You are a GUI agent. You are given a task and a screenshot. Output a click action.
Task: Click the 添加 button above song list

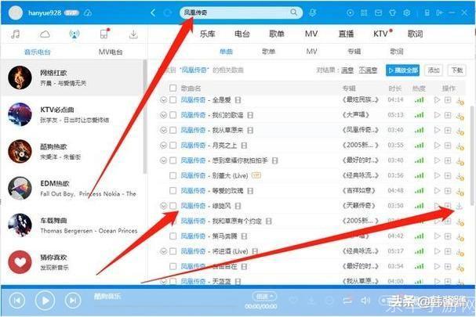point(434,70)
